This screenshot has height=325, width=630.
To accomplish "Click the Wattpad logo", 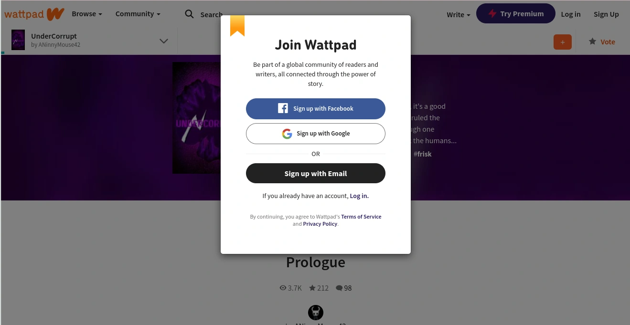I will coord(34,14).
